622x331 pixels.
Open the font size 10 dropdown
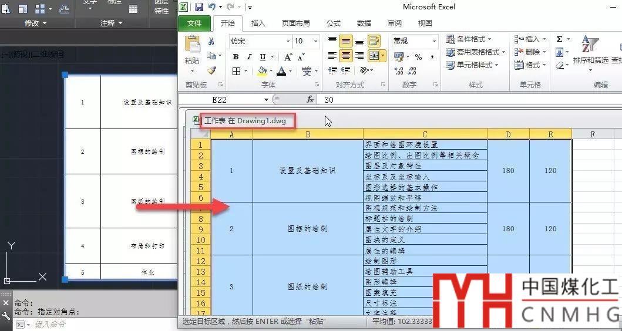click(316, 41)
